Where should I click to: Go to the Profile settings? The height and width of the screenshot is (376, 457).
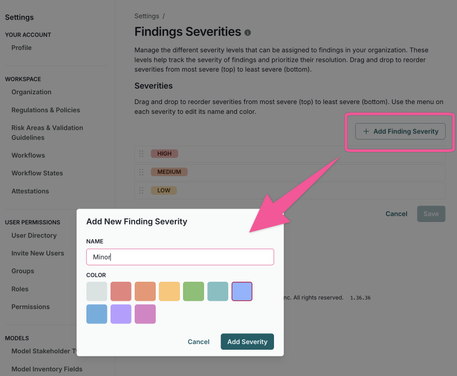[21, 47]
